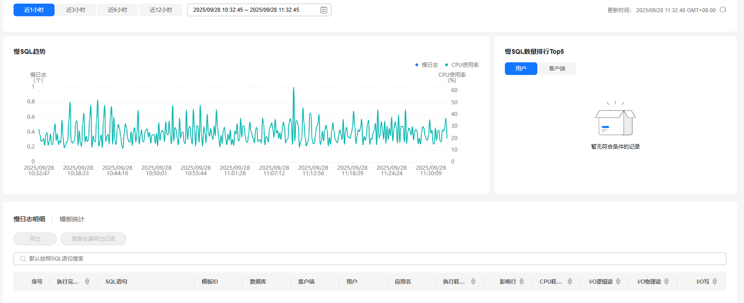The image size is (744, 303).
Task: Choose the 近12小时 time range
Action: (161, 10)
